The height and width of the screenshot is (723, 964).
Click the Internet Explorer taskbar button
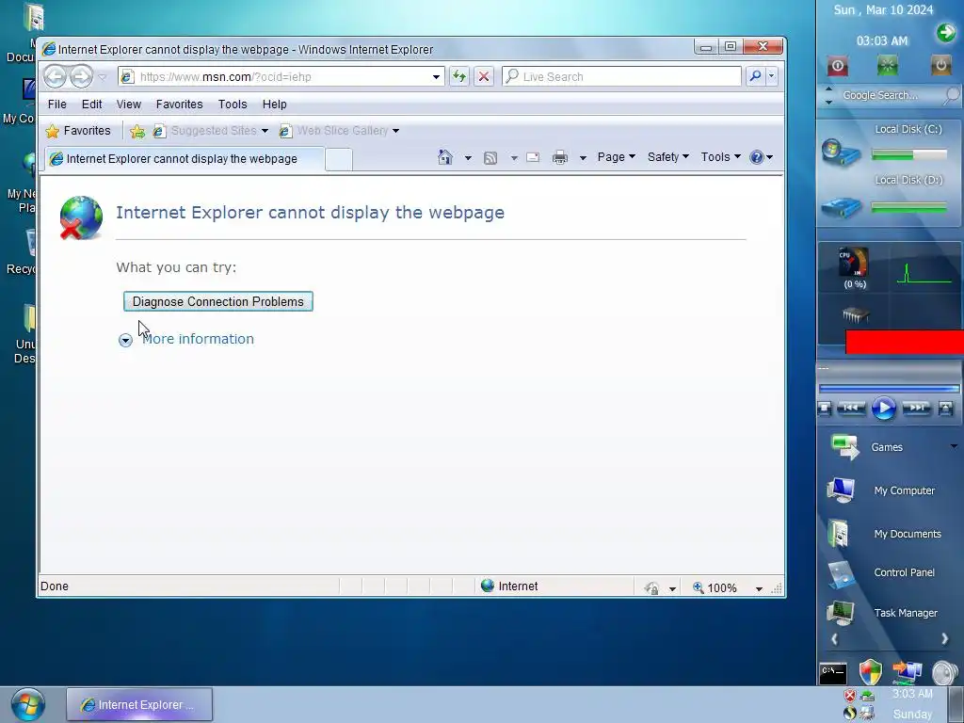coord(139,704)
